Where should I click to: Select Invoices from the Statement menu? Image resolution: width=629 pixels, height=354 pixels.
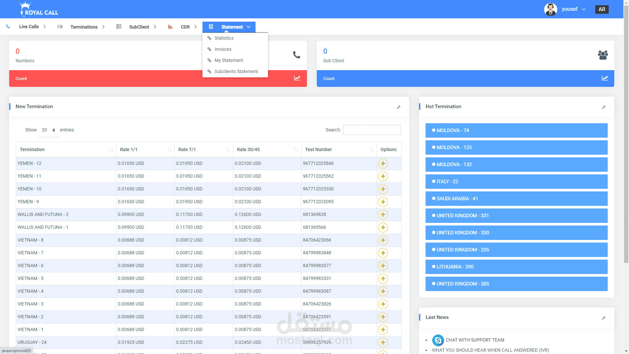[223, 49]
